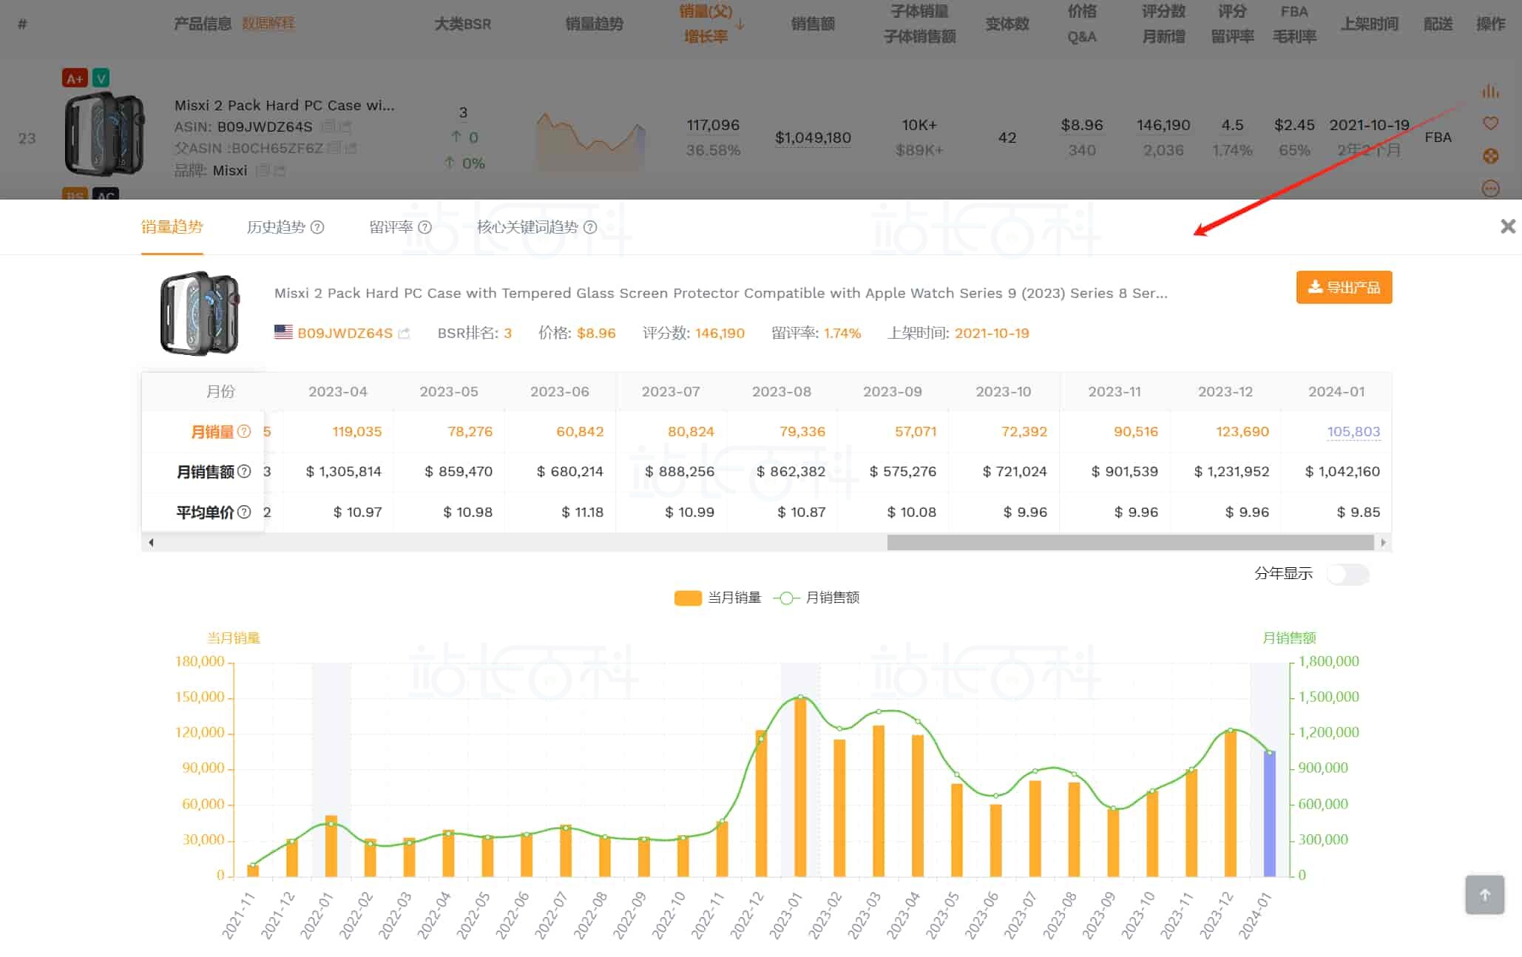Click the bar chart icon in the operations column
Screen dimensions: 1522x957
pos(1489,92)
